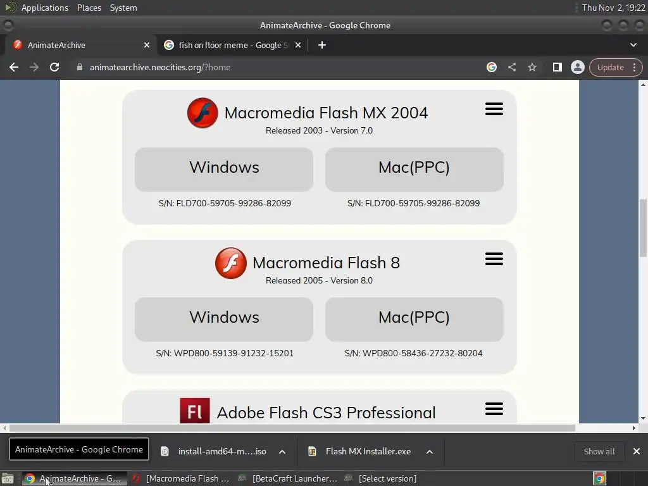Open the Applications menu

pos(45,8)
